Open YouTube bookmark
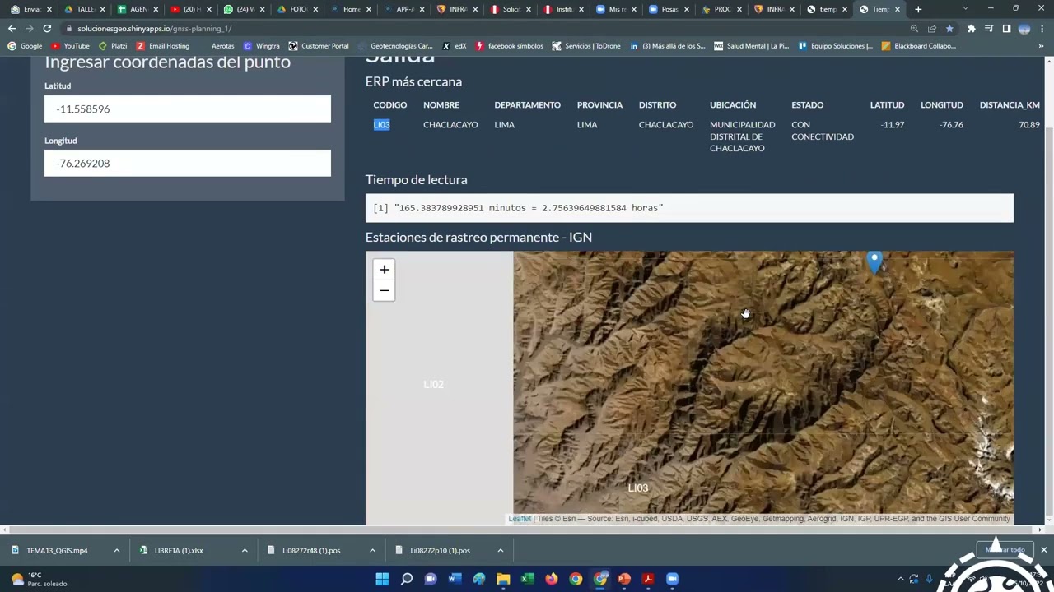This screenshot has width=1054, height=592. [x=70, y=46]
